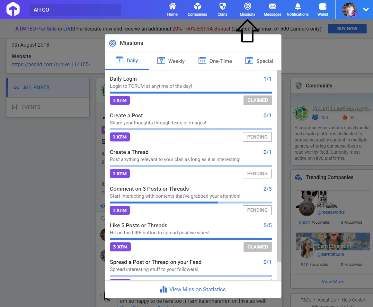Click the members count icon 468
This screenshot has height=307, width=373.
(x=315, y=117)
